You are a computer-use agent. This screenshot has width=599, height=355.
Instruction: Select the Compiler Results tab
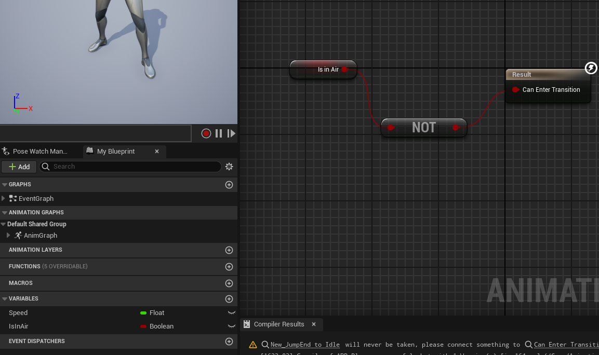[279, 324]
